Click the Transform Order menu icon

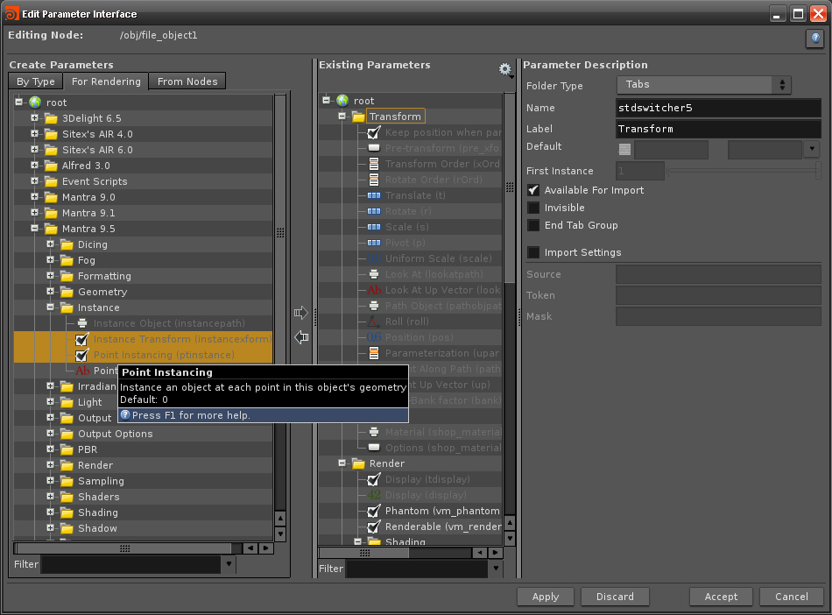[x=374, y=164]
